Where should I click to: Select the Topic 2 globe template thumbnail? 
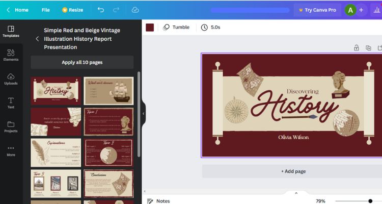coord(108,153)
